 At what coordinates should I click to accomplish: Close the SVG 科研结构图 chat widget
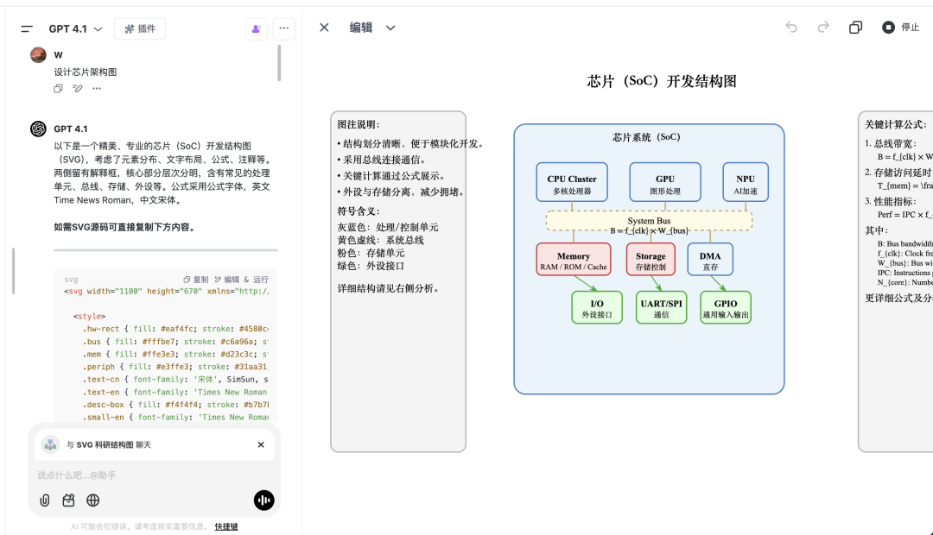260,444
